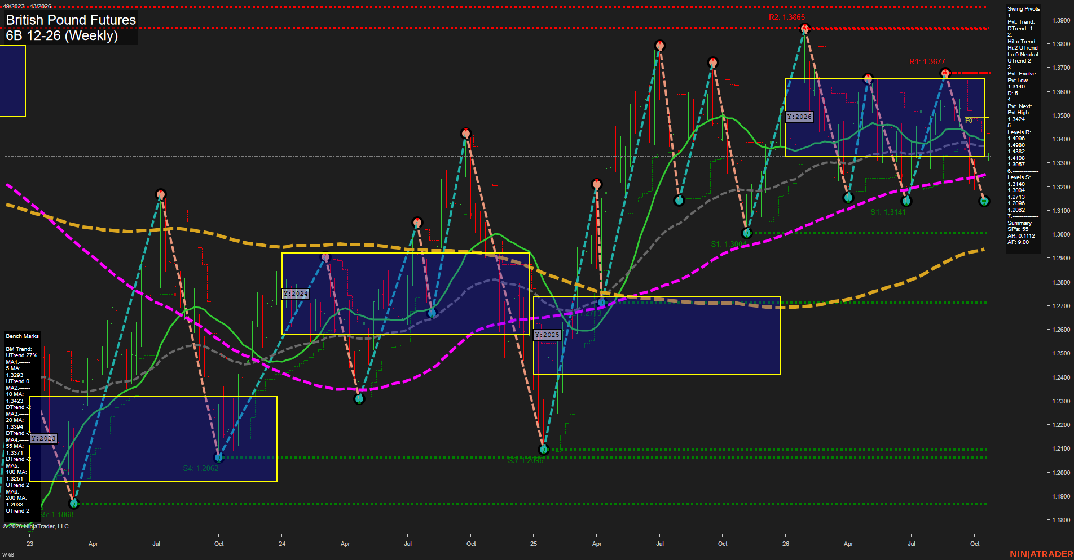Click the R2: 1.3865 resistance label

pyautogui.click(x=786, y=17)
